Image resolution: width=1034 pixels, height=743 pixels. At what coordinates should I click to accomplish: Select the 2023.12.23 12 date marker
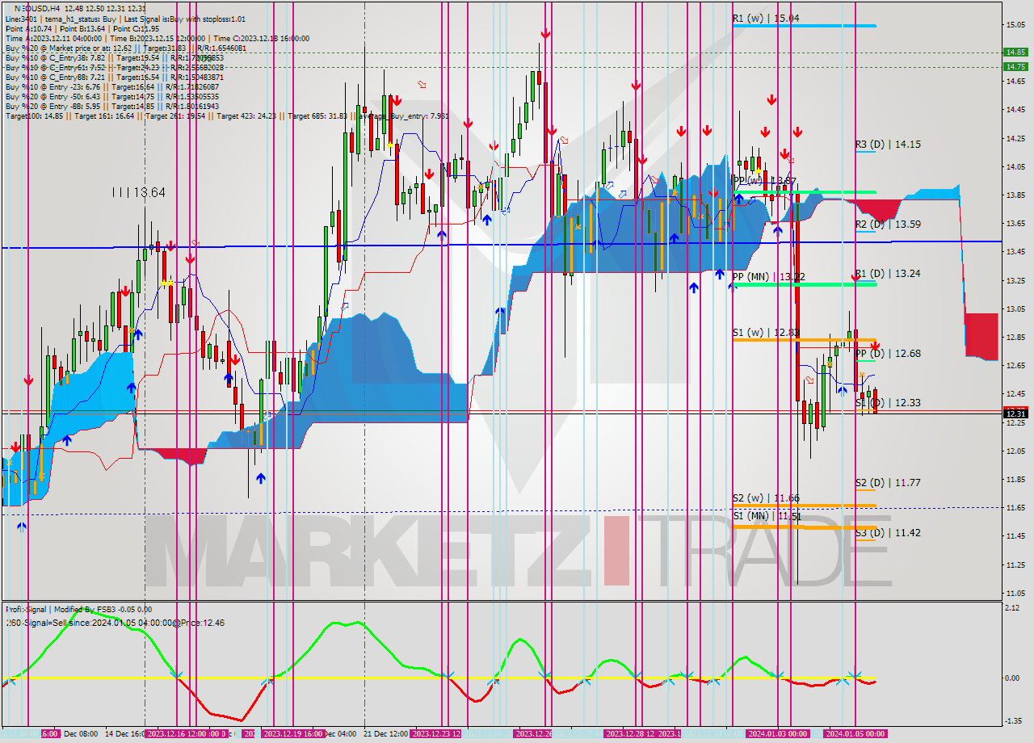point(436,733)
